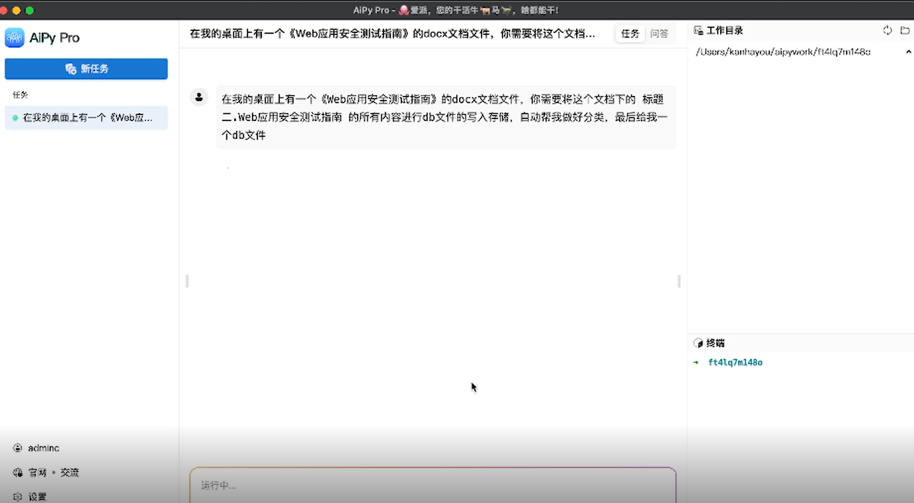Click the AiPy Pro title text
Screen dimensions: 914x503
point(55,38)
